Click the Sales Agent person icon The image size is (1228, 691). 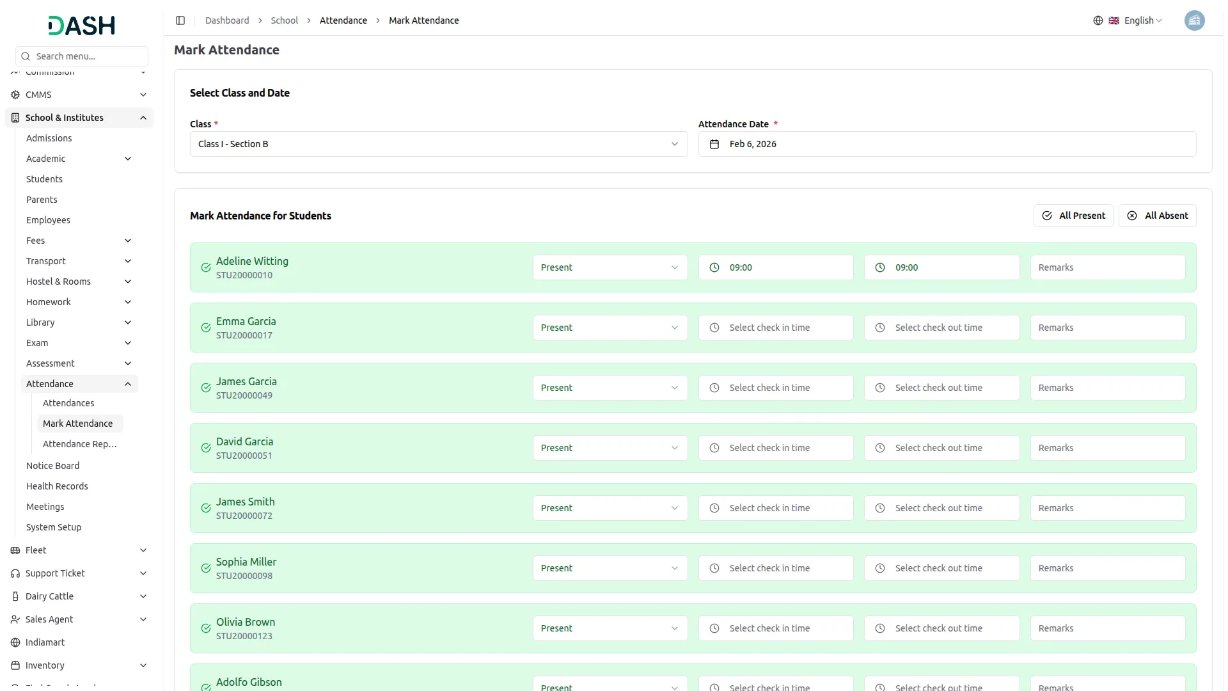15,619
